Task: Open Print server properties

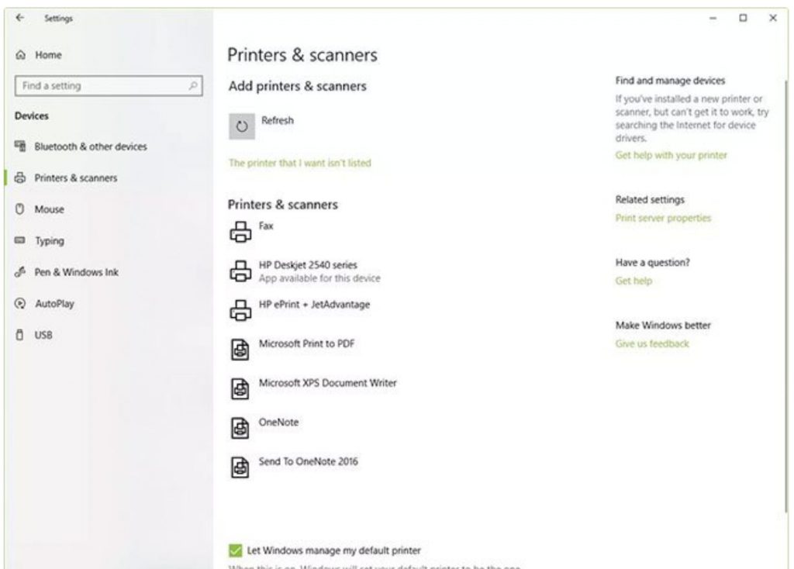Action: coord(663,218)
